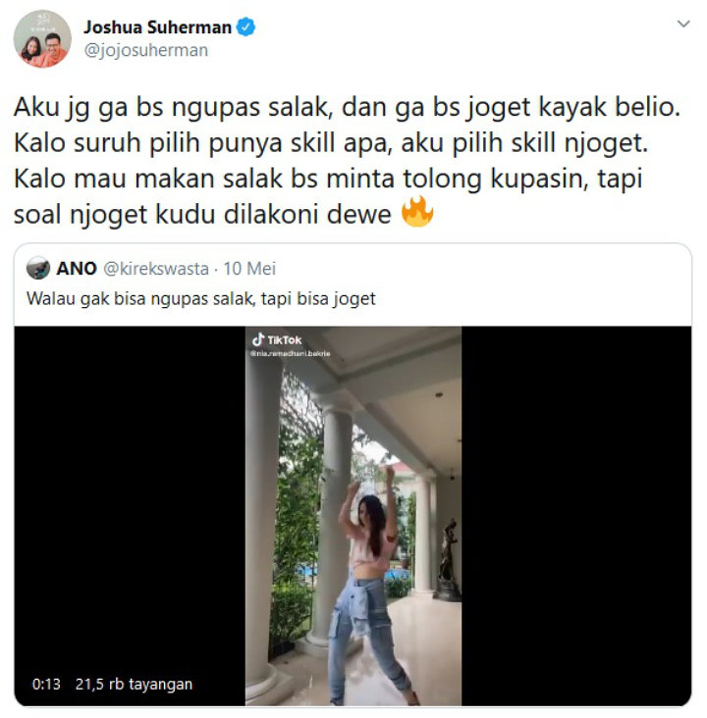Click the blue verified badge icon
The image size is (707, 718).
click(245, 27)
